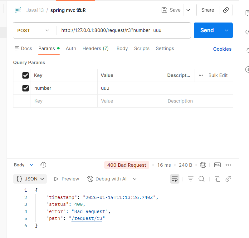249x238 pixels.
Task: Open the request Body tab
Action: coord(122,48)
